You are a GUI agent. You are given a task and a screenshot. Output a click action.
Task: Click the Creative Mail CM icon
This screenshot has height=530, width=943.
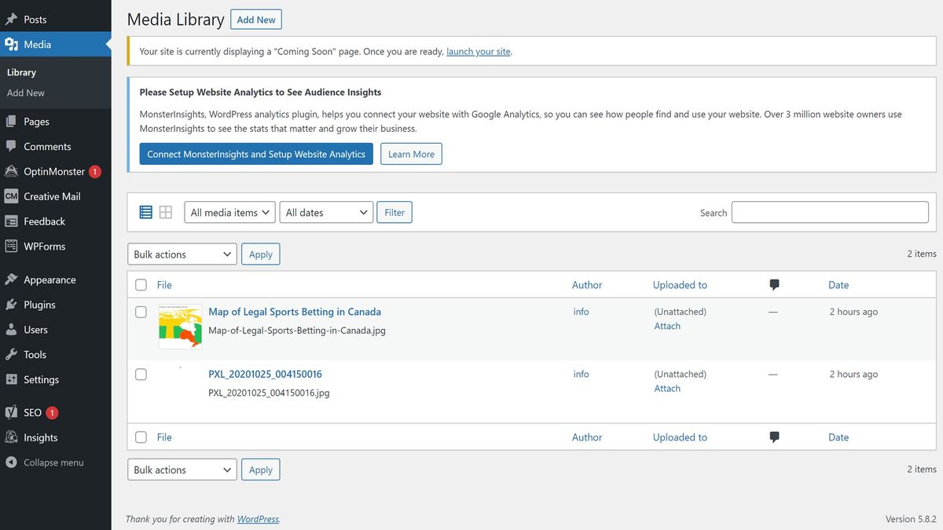click(11, 196)
